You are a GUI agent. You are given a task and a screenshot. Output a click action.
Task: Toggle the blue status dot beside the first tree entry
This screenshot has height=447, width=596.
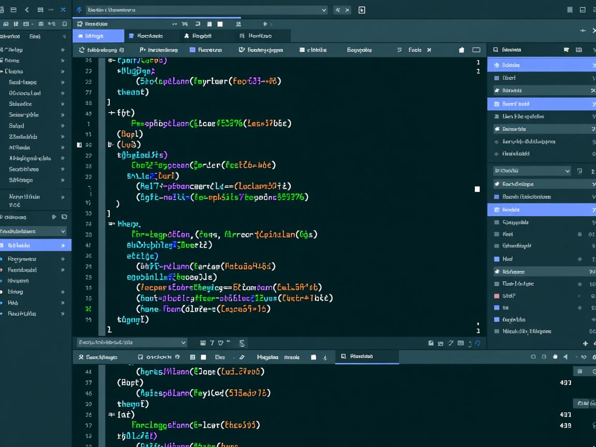point(2,259)
